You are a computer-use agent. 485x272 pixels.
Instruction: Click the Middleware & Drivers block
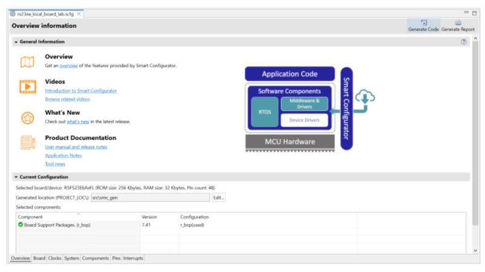pyautogui.click(x=305, y=104)
